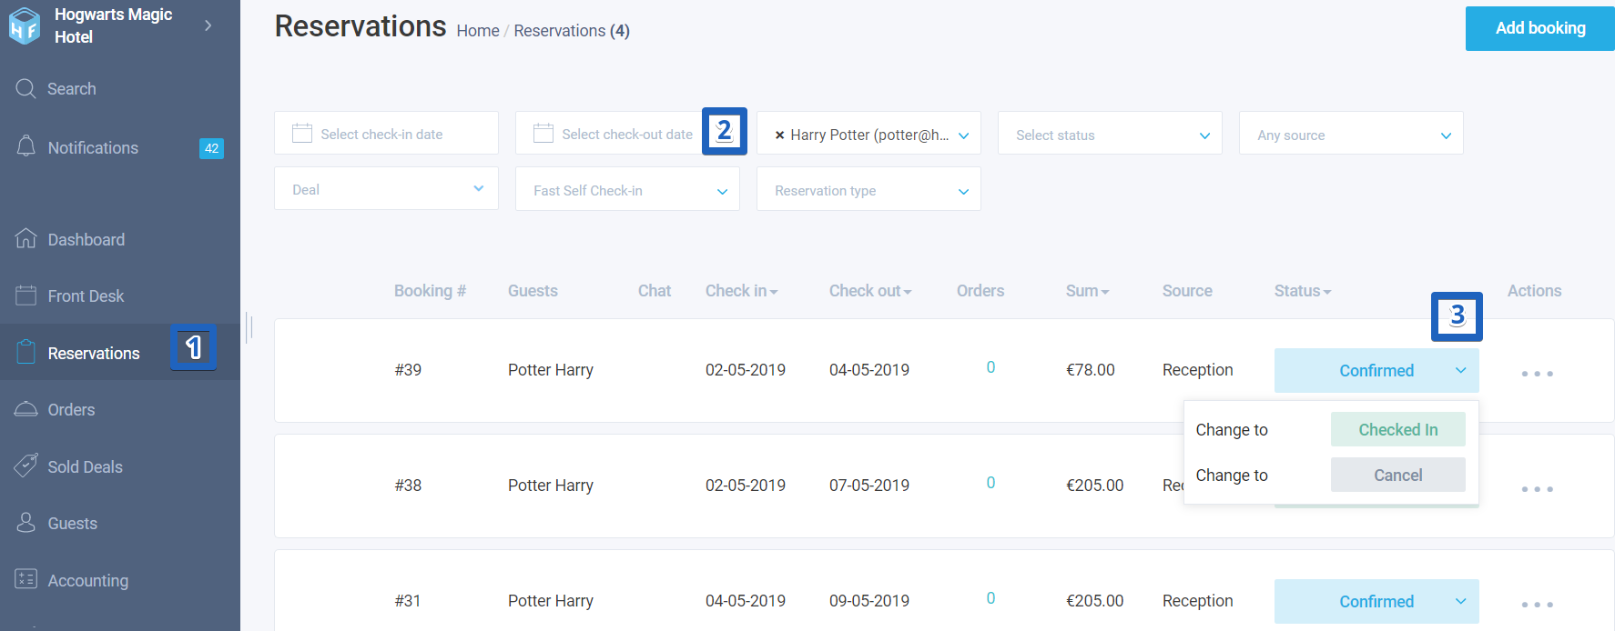Open the Any source dropdown
This screenshot has width=1615, height=631.
(x=1351, y=134)
